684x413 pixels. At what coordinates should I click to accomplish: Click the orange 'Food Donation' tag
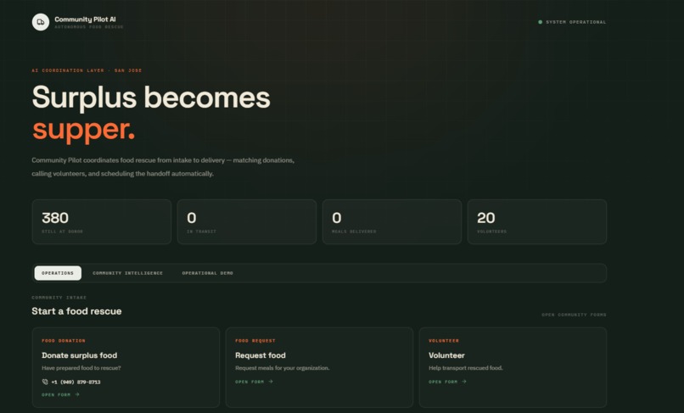64,341
